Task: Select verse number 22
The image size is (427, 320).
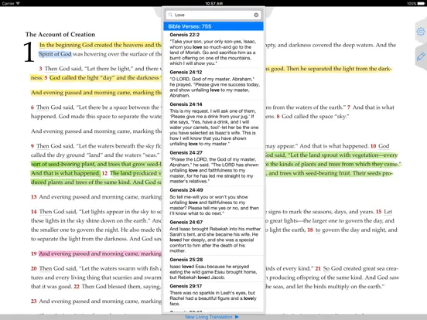Action: coord(77,287)
